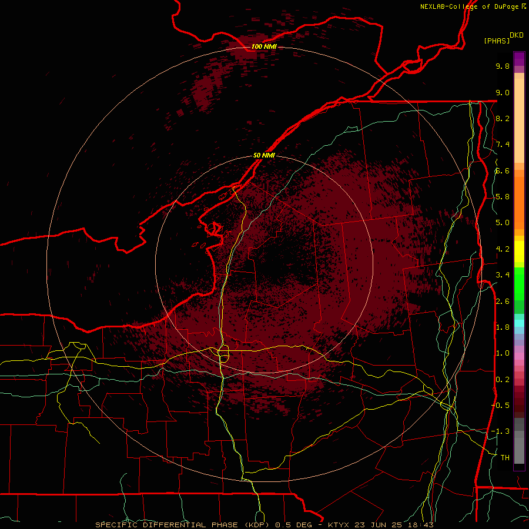Click the 0.2 legend value
The height and width of the screenshot is (529, 529).
coord(503,380)
